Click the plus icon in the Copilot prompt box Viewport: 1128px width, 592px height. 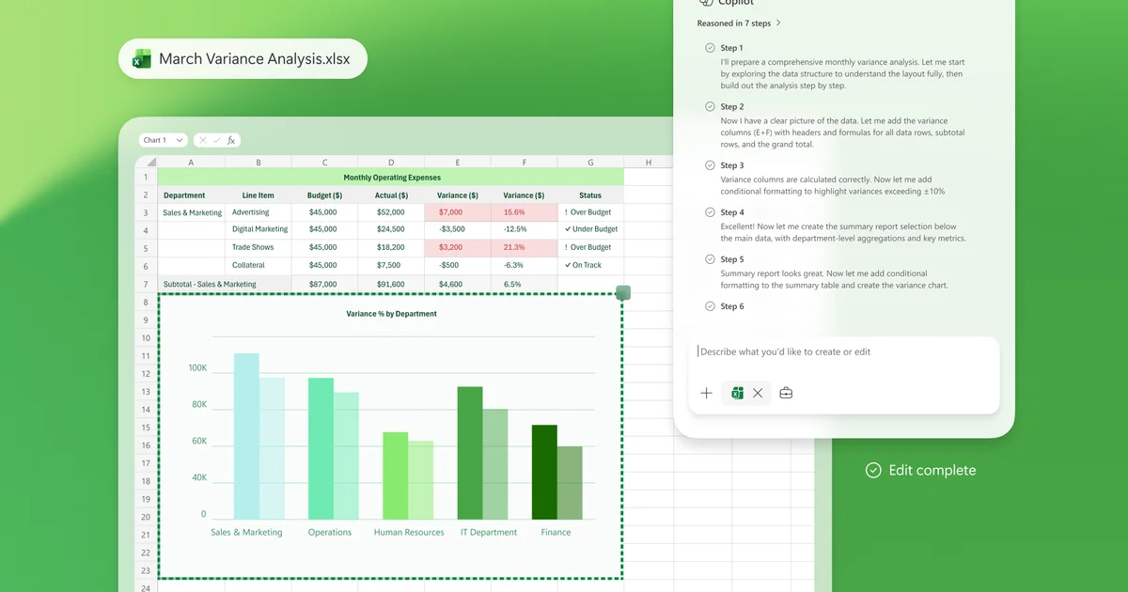706,393
